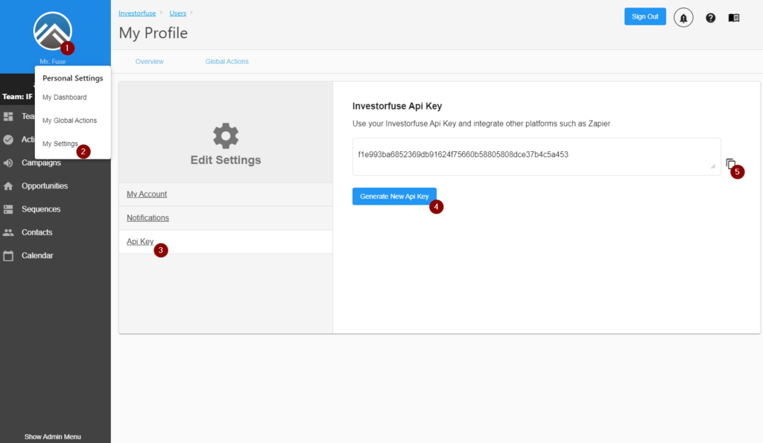Screen dimensions: 763x443
Task: Click the checkmark Actions icon in sidebar
Action: (8, 139)
